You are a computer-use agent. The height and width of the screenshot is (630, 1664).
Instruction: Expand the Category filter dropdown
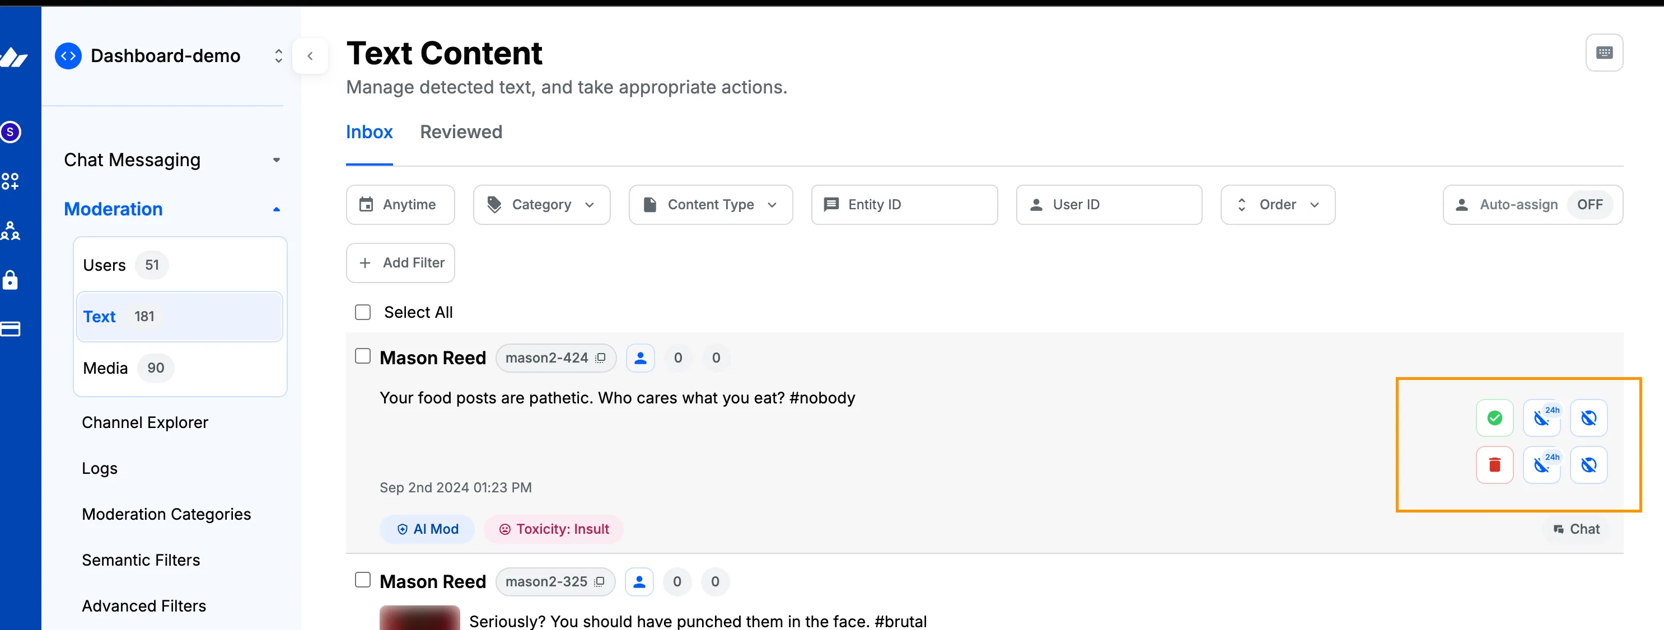[x=541, y=204]
